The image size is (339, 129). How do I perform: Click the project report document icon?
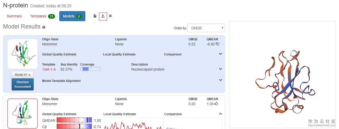[95, 16]
